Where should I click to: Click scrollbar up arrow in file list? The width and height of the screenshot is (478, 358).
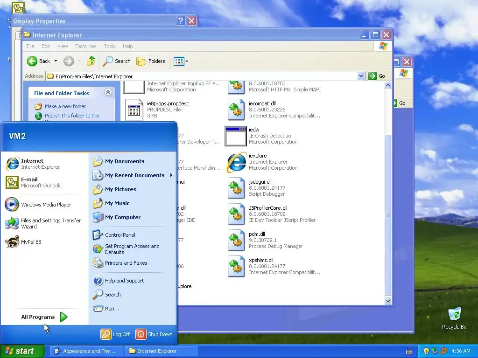click(388, 85)
